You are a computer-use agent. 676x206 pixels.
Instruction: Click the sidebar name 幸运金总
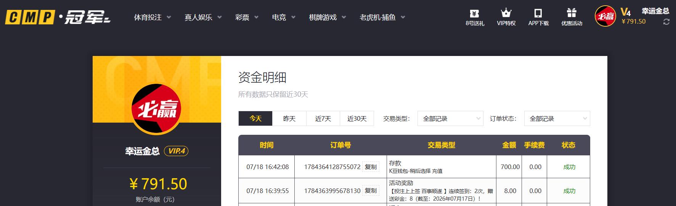tap(142, 151)
